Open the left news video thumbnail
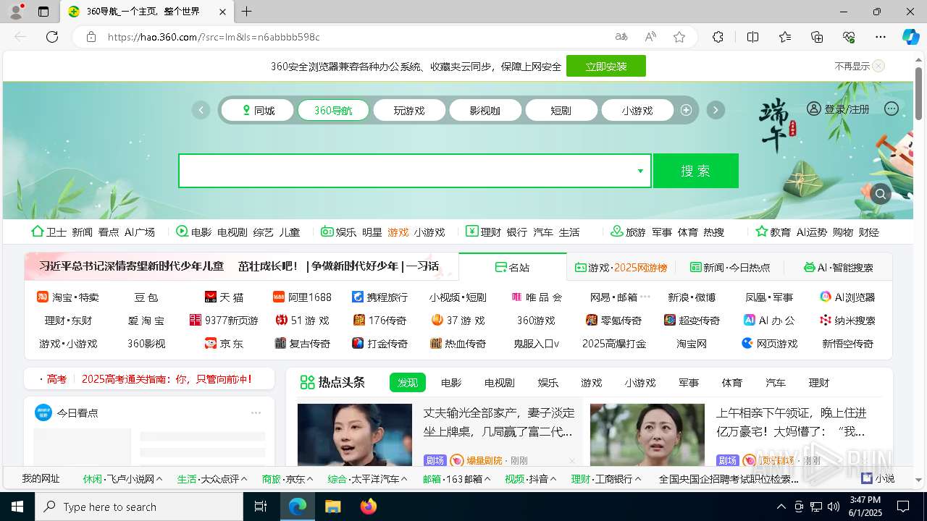 click(x=355, y=434)
